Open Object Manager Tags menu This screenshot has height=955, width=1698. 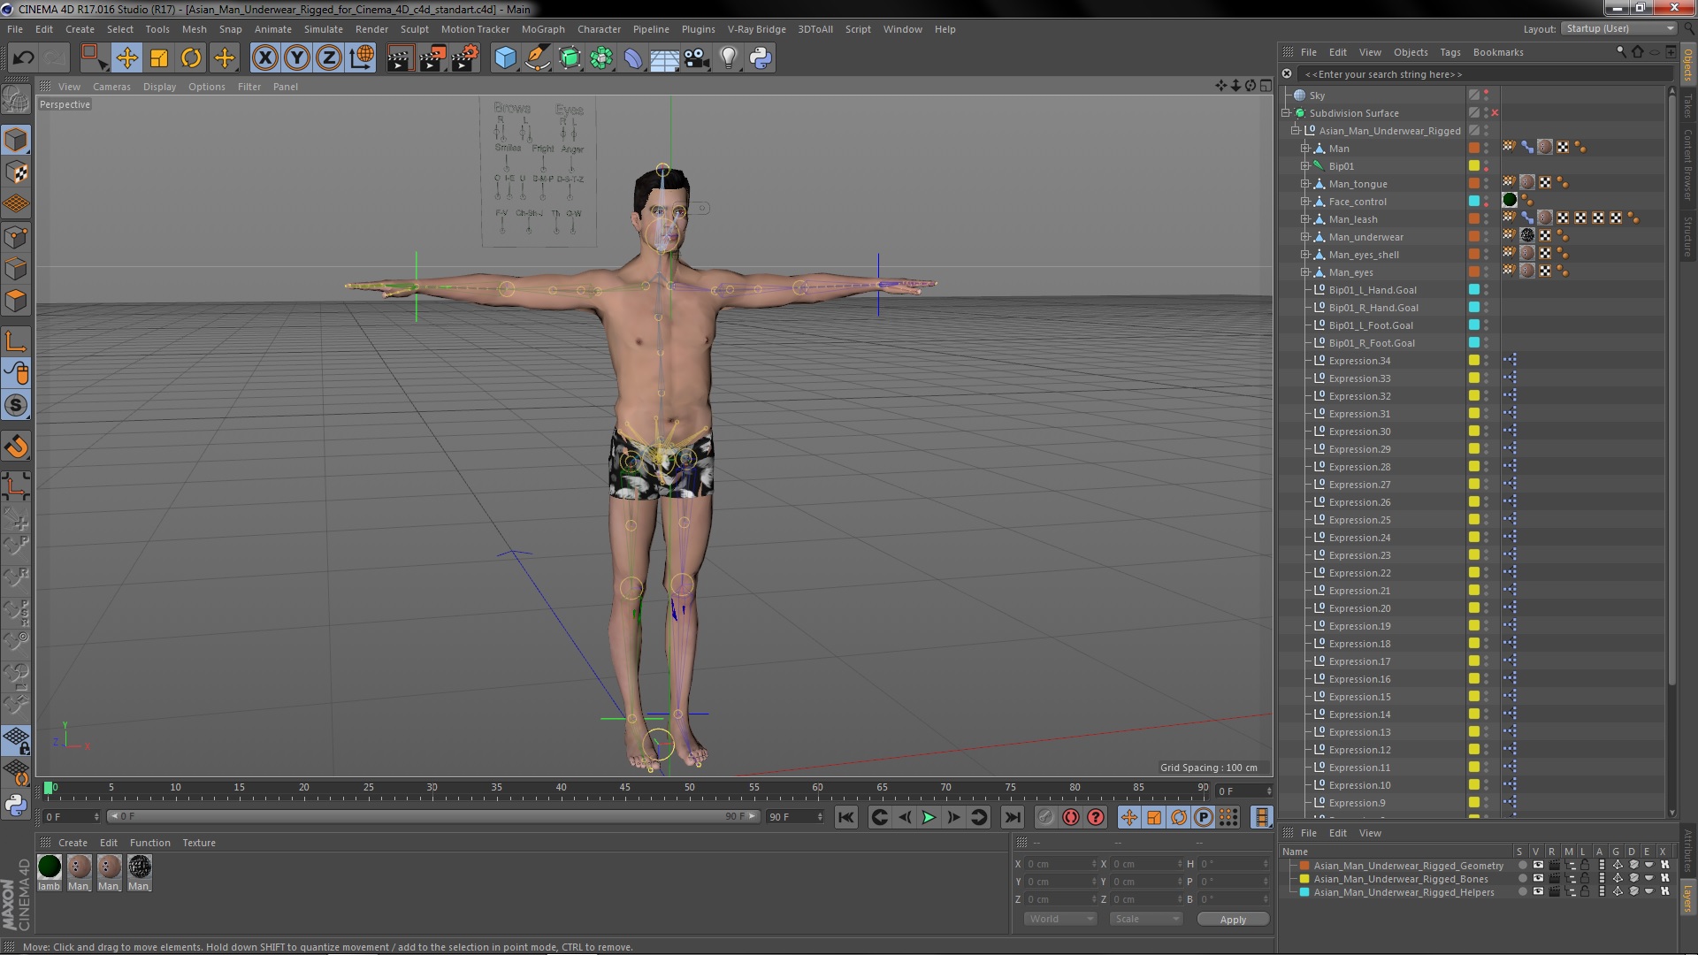[x=1449, y=52]
